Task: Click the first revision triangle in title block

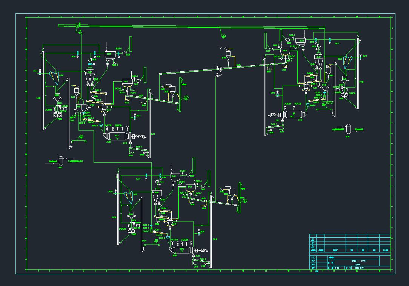Action: [312, 240]
